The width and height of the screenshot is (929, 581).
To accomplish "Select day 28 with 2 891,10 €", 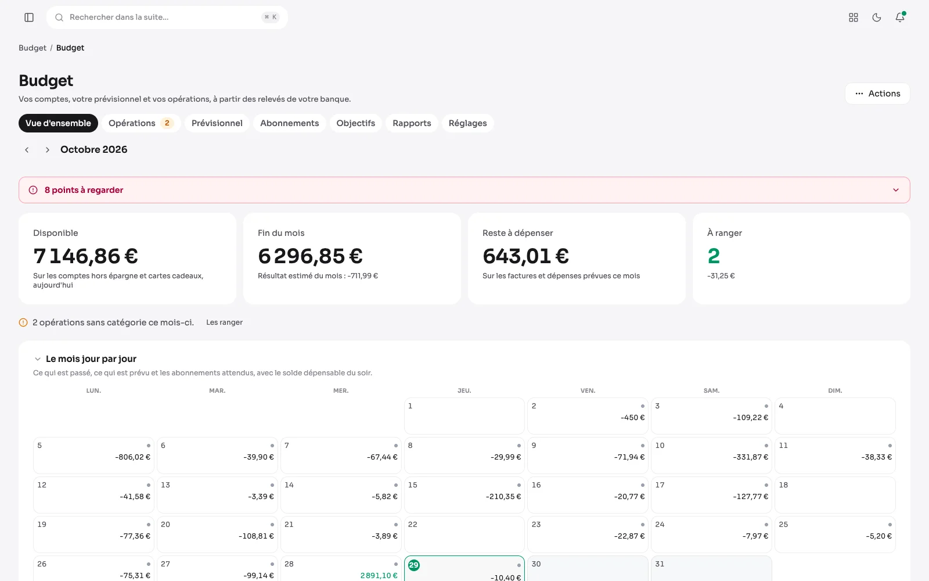I will [x=341, y=569].
